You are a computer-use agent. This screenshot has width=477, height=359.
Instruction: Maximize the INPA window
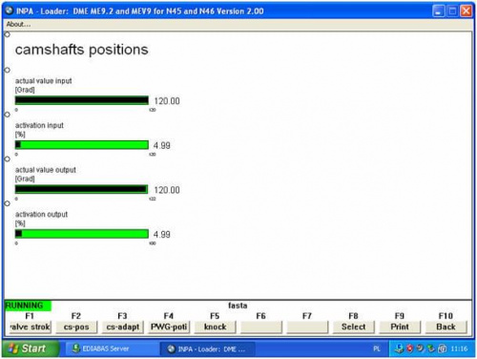click(452, 11)
